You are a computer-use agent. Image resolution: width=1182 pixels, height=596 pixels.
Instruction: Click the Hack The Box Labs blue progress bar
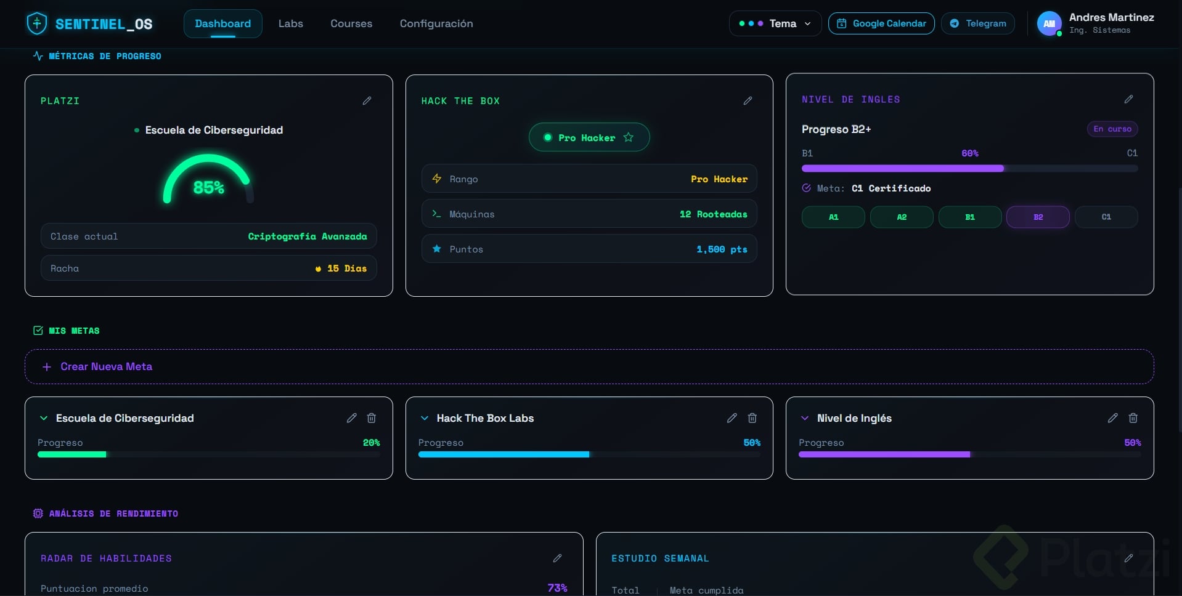589,454
